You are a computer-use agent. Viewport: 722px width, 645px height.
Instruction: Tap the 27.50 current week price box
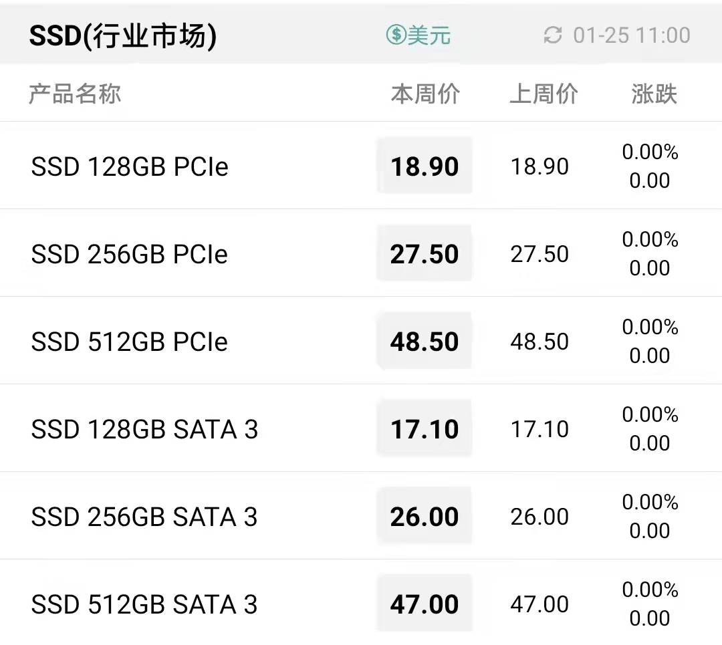pos(425,253)
